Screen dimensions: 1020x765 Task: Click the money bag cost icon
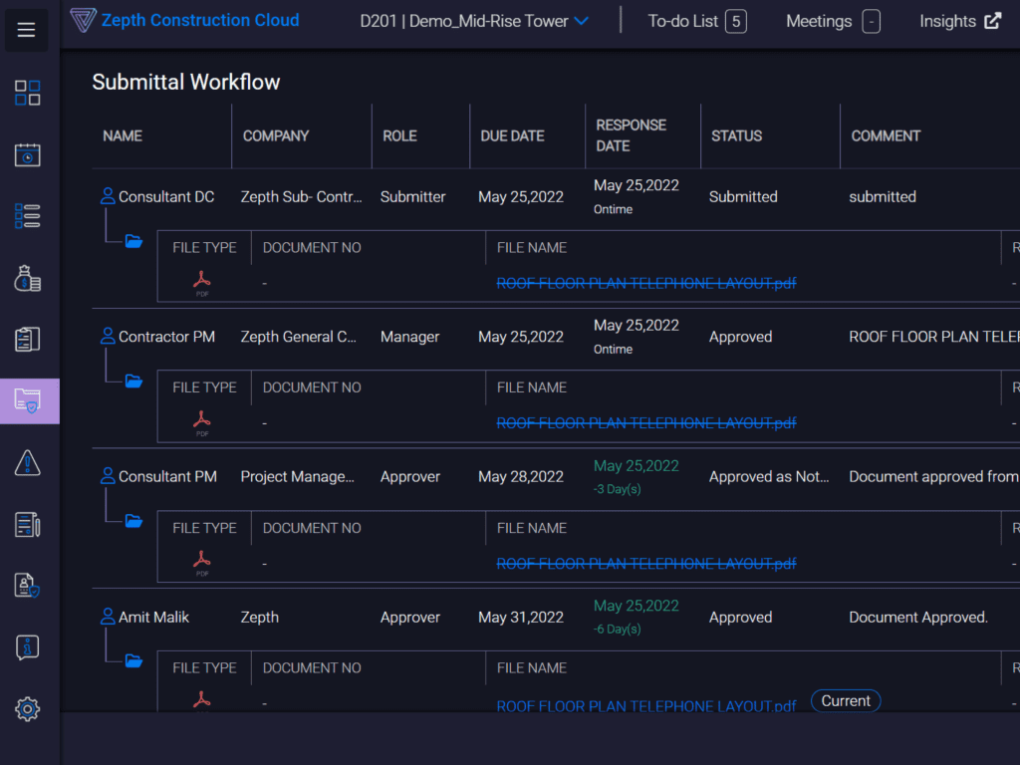point(28,278)
